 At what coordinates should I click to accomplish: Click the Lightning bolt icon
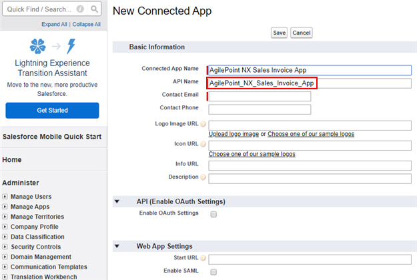click(x=71, y=46)
